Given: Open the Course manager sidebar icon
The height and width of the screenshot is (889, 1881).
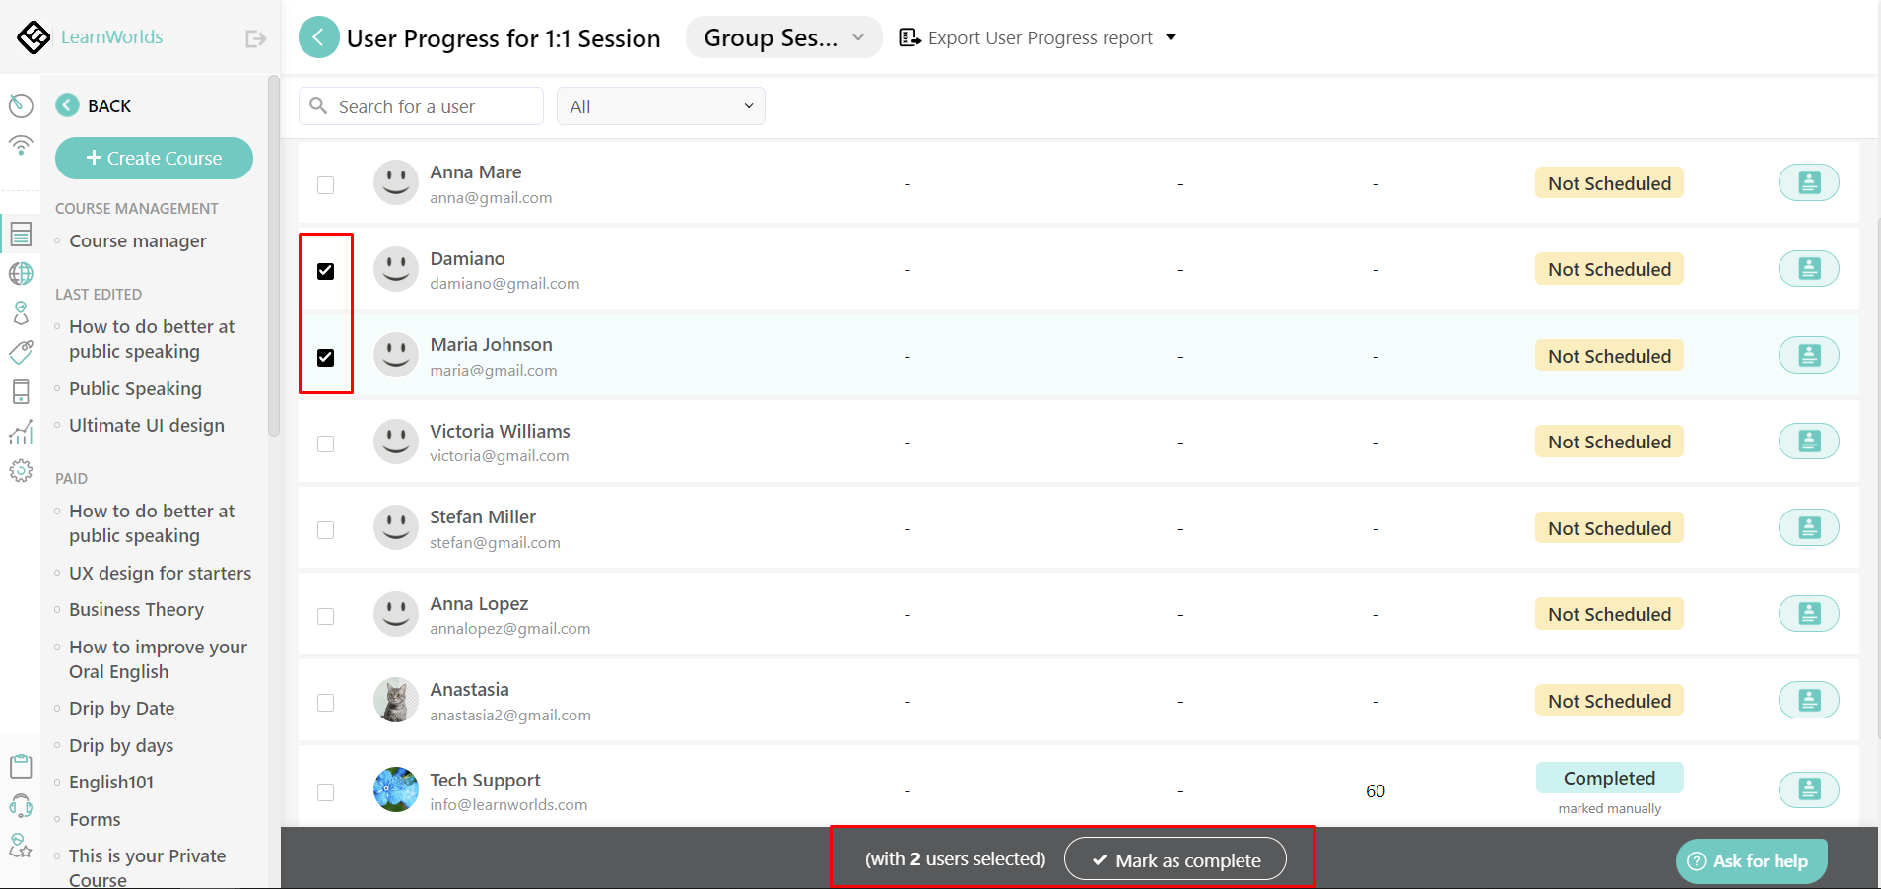Looking at the screenshot, I should [x=21, y=234].
